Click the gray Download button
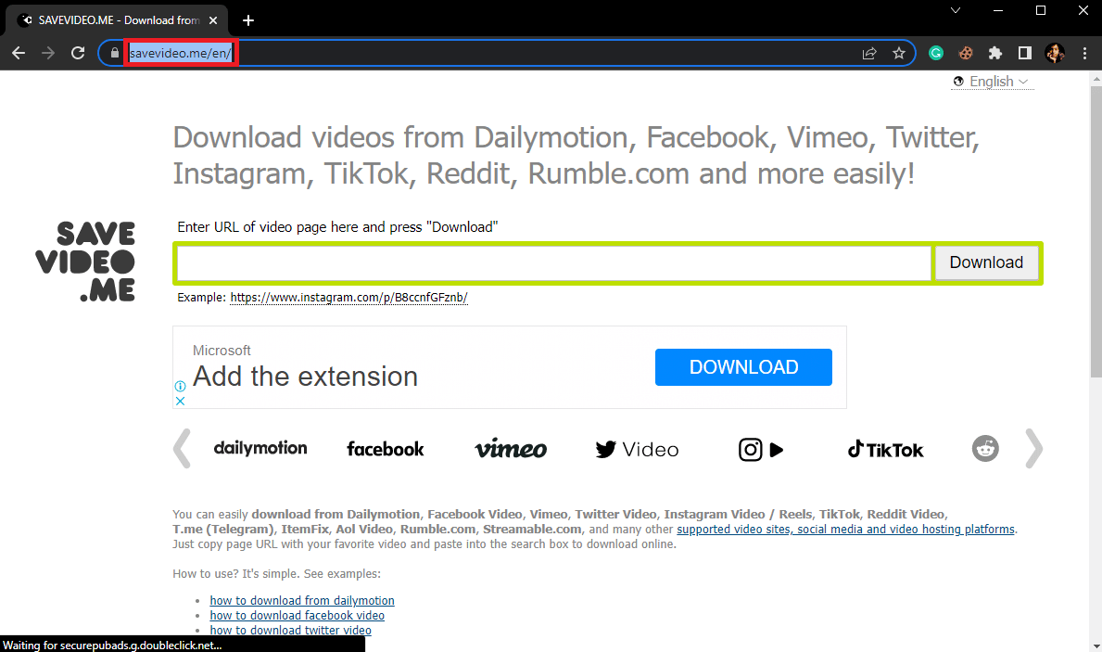 click(986, 262)
